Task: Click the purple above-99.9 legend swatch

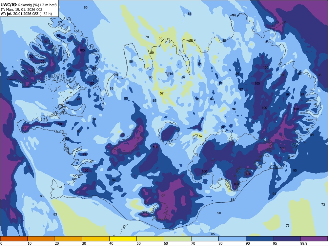Action: point(314,239)
